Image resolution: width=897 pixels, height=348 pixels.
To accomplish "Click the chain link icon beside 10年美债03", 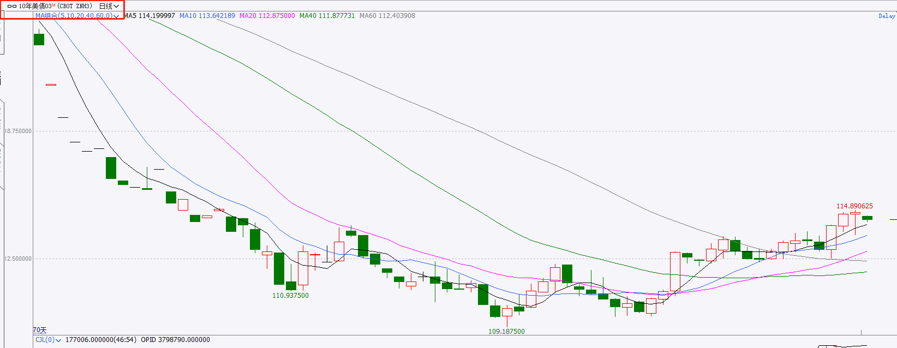I will pos(11,6).
